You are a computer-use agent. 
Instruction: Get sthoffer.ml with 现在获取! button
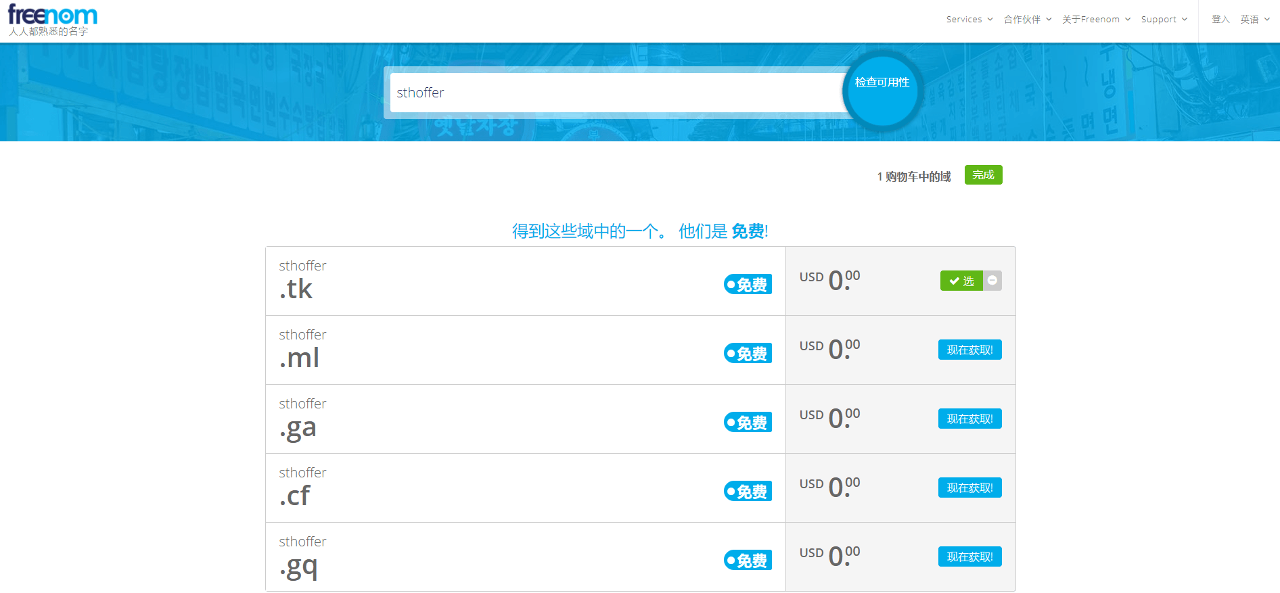tap(969, 350)
